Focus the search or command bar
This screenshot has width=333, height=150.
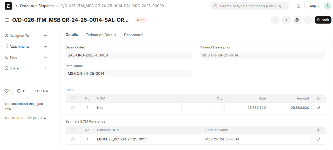(250, 6)
